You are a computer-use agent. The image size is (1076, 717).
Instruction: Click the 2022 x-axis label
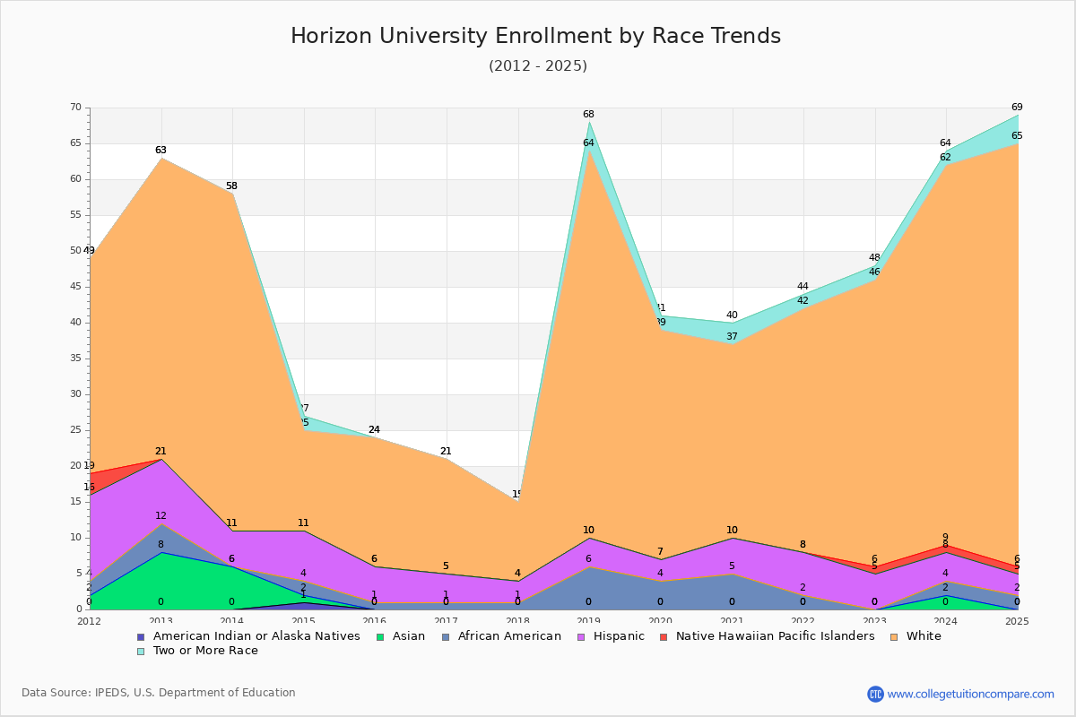[803, 621]
